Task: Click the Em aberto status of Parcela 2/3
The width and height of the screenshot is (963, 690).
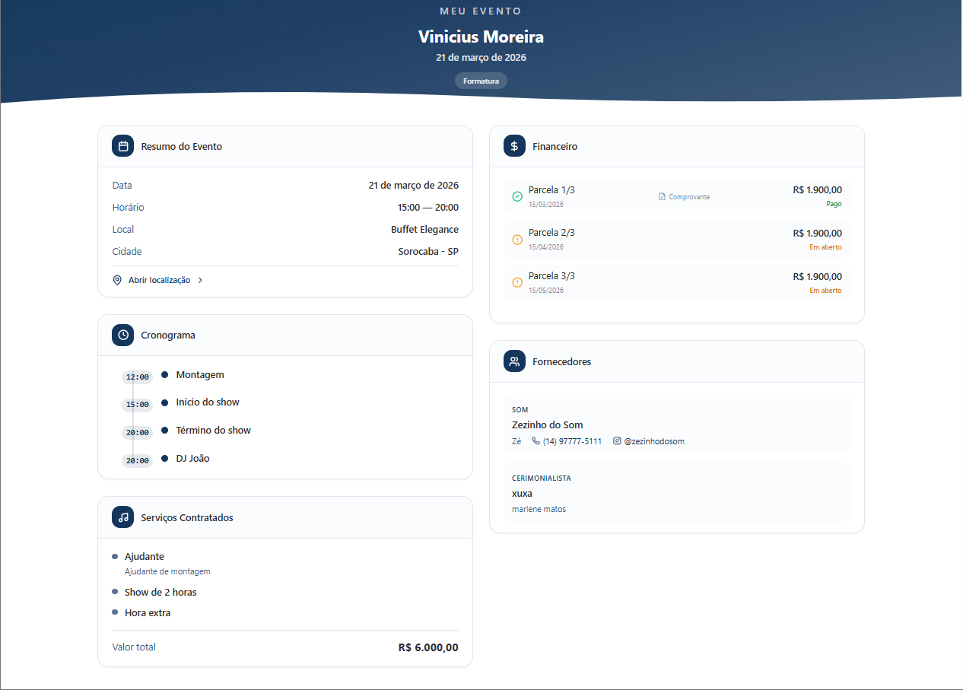Action: (825, 247)
